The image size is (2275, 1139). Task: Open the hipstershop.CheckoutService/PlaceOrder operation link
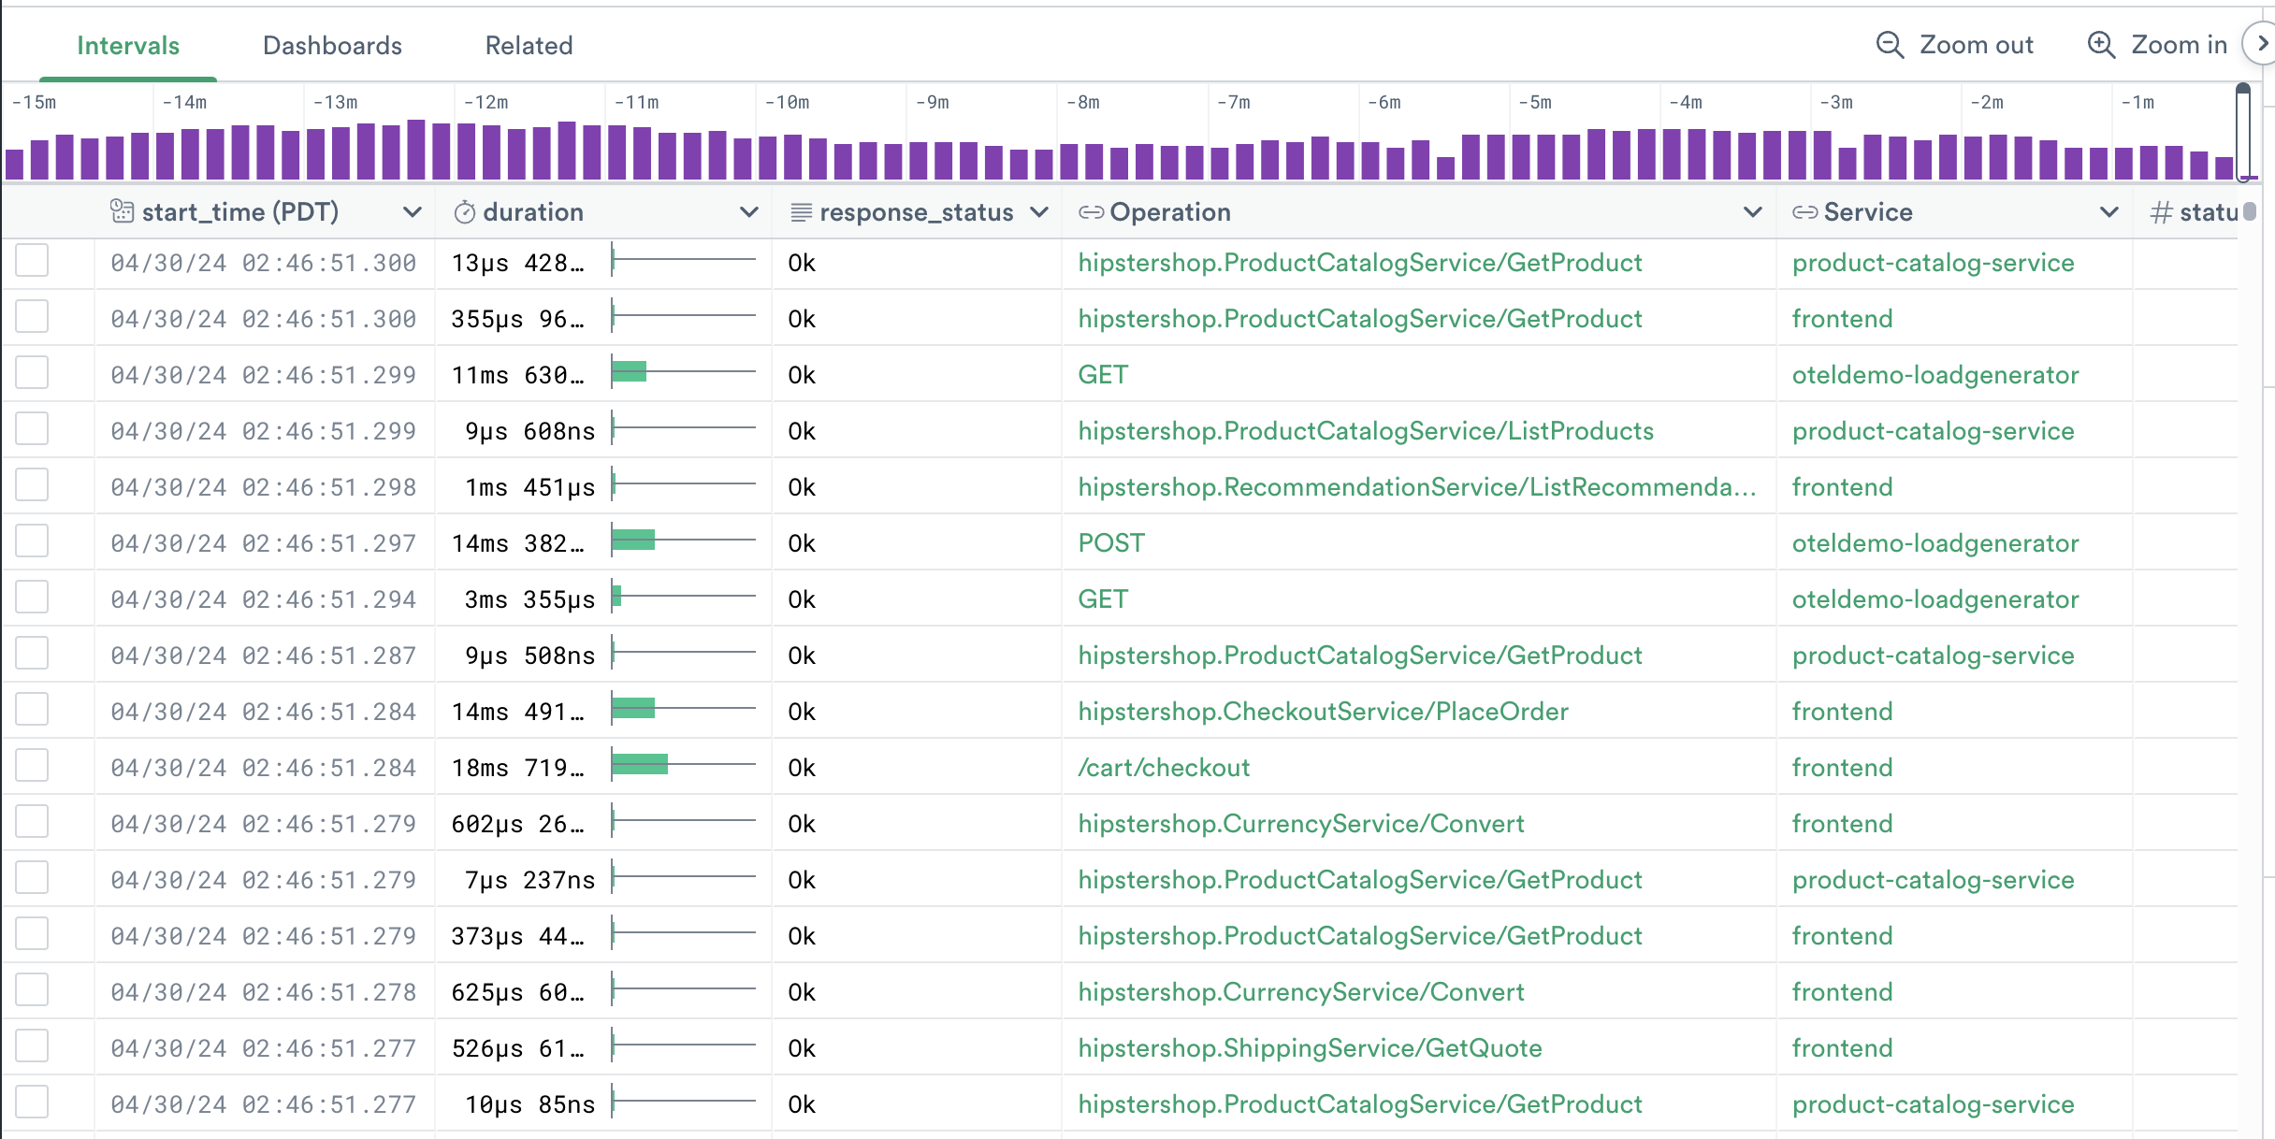pyautogui.click(x=1323, y=711)
